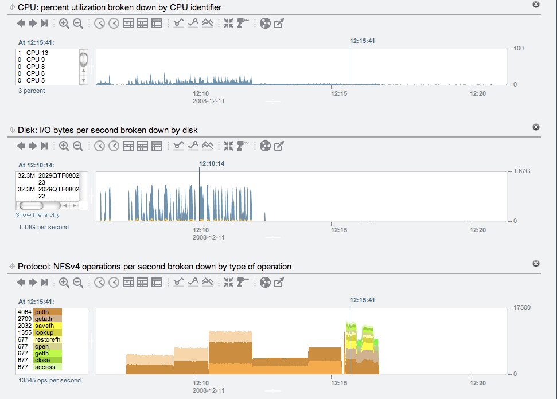Image resolution: width=557 pixels, height=399 pixels.
Task: Close the Disk I/O bytes panel
Action: point(536,127)
